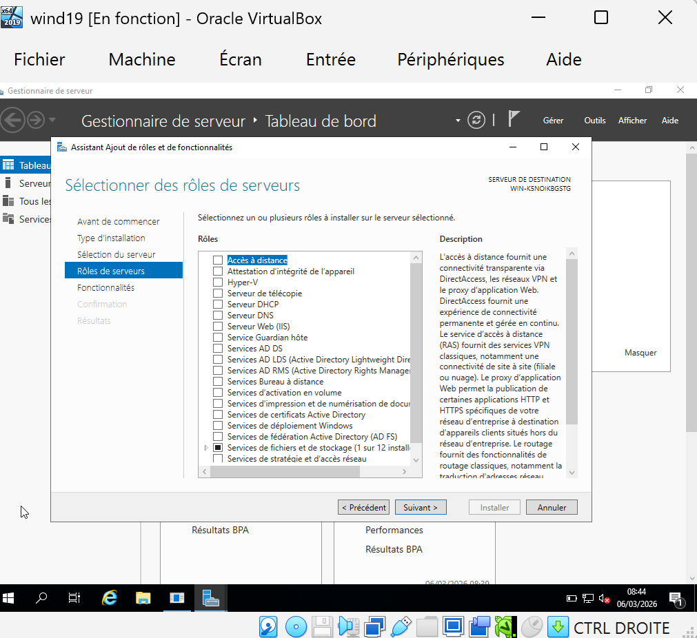Go to the Fonctionnalités wizard step
Image resolution: width=697 pixels, height=638 pixels.
click(105, 287)
